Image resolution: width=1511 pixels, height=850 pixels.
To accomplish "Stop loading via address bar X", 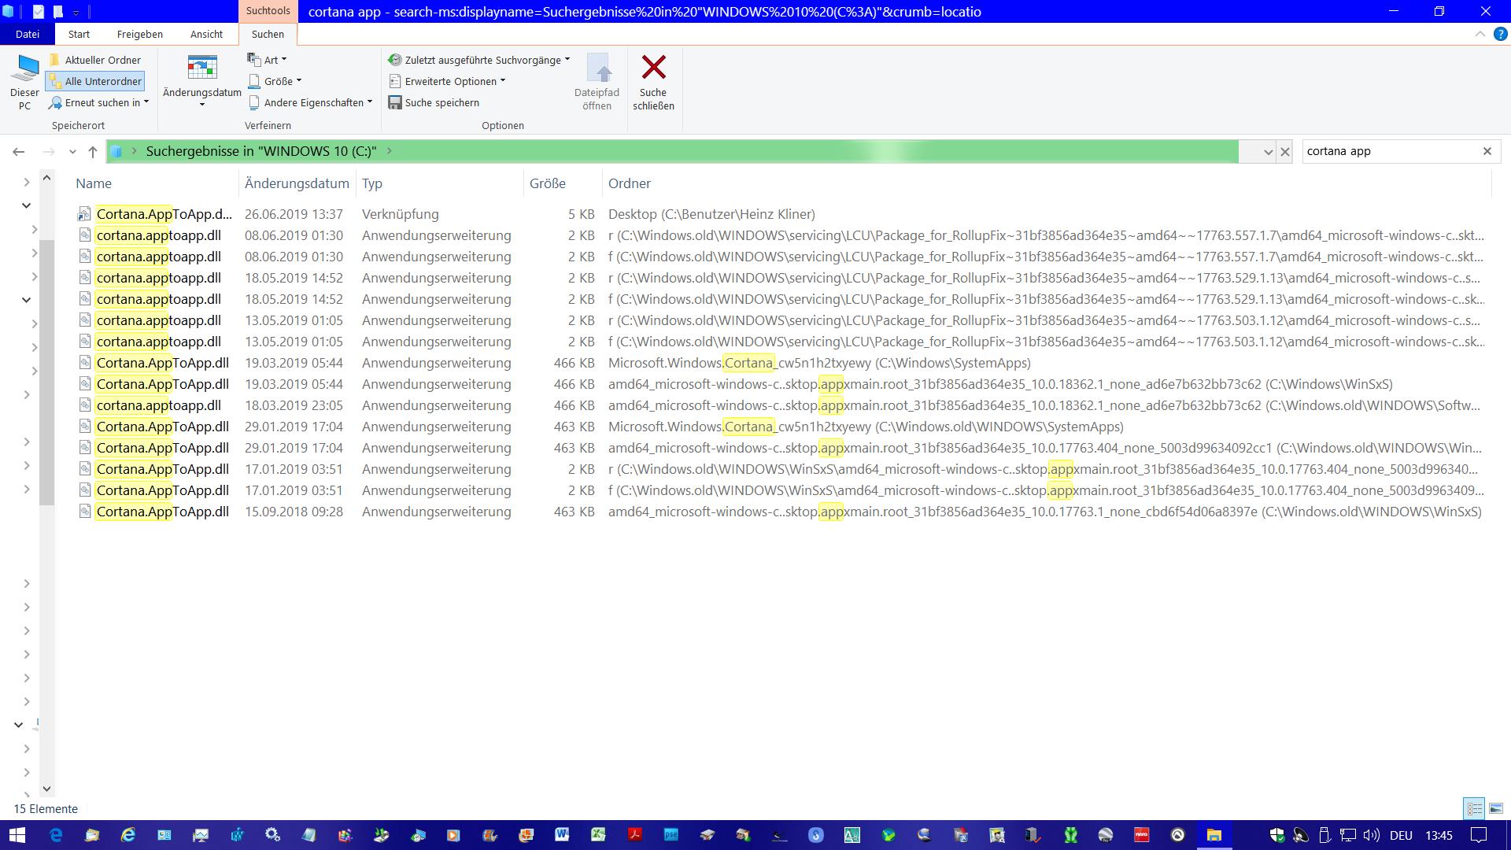I will pos(1285,151).
